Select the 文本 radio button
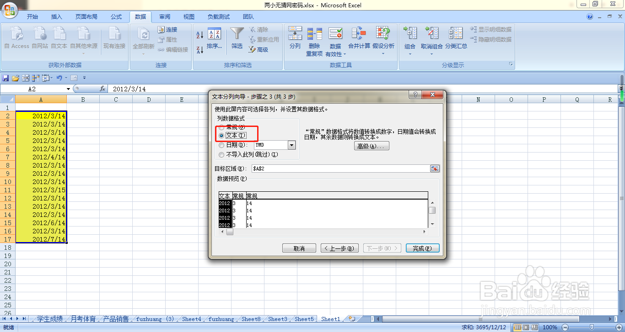Screen dimensions: 625x332 (x=222, y=136)
